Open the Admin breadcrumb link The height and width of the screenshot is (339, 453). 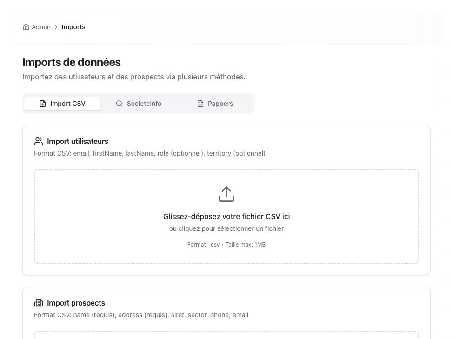tap(41, 27)
